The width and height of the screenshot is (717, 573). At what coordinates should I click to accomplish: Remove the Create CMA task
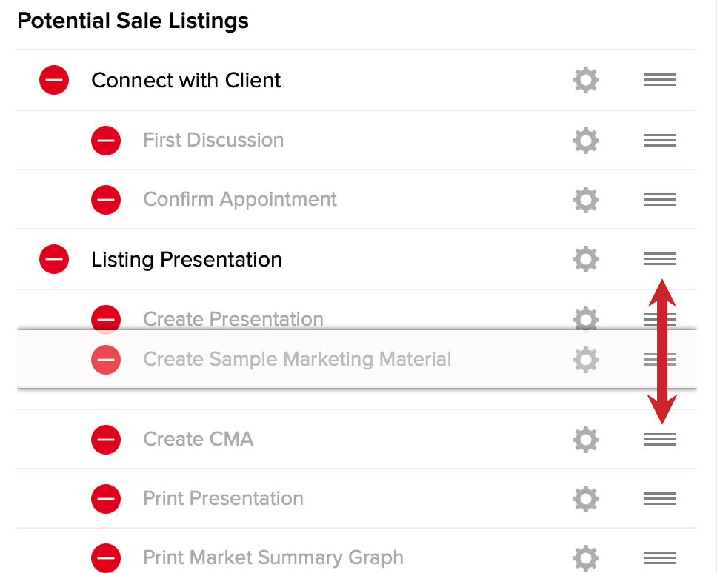pos(106,440)
